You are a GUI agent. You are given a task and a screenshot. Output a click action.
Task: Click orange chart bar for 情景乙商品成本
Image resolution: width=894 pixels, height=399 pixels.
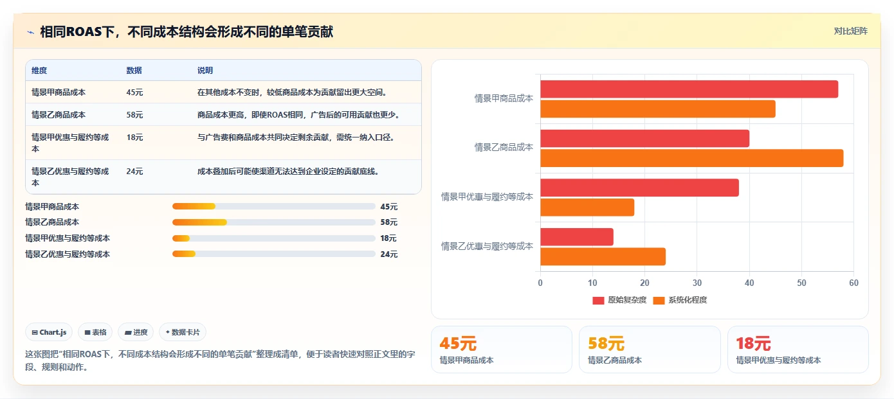pyautogui.click(x=691, y=158)
